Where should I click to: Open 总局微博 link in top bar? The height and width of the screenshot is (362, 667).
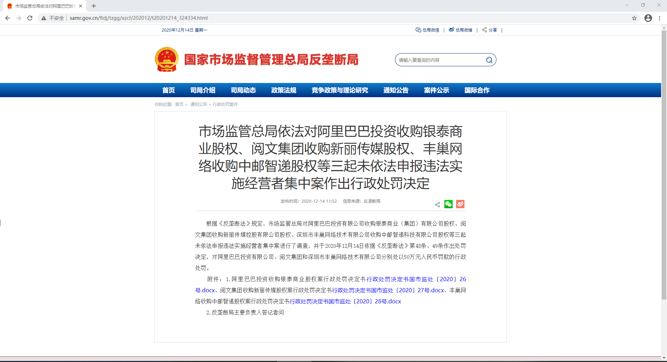tap(461, 30)
